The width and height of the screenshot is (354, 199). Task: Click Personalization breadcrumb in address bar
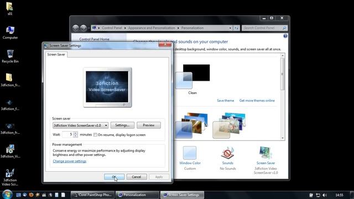[x=192, y=28]
